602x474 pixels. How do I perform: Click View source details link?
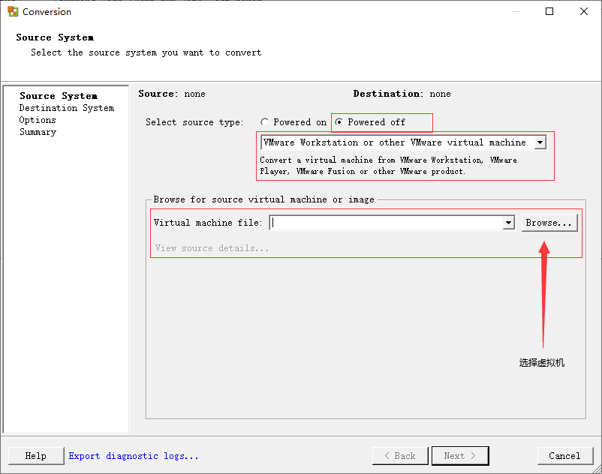(x=212, y=248)
